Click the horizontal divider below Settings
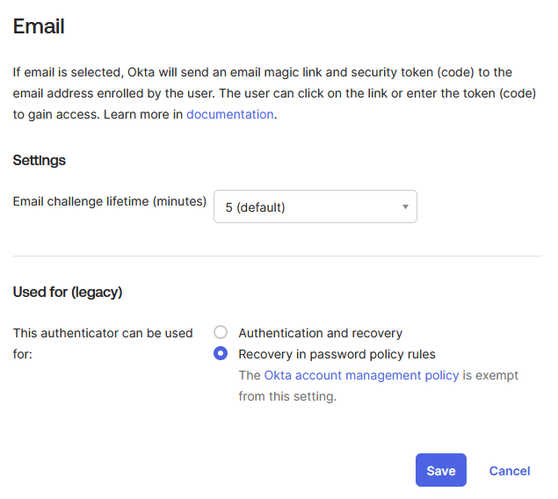 277,256
